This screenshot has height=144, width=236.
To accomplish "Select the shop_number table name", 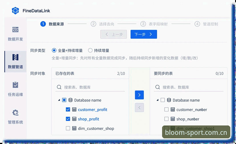I will 188,119.
